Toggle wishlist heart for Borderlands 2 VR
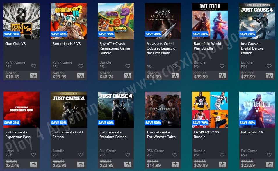 pos(81,66)
